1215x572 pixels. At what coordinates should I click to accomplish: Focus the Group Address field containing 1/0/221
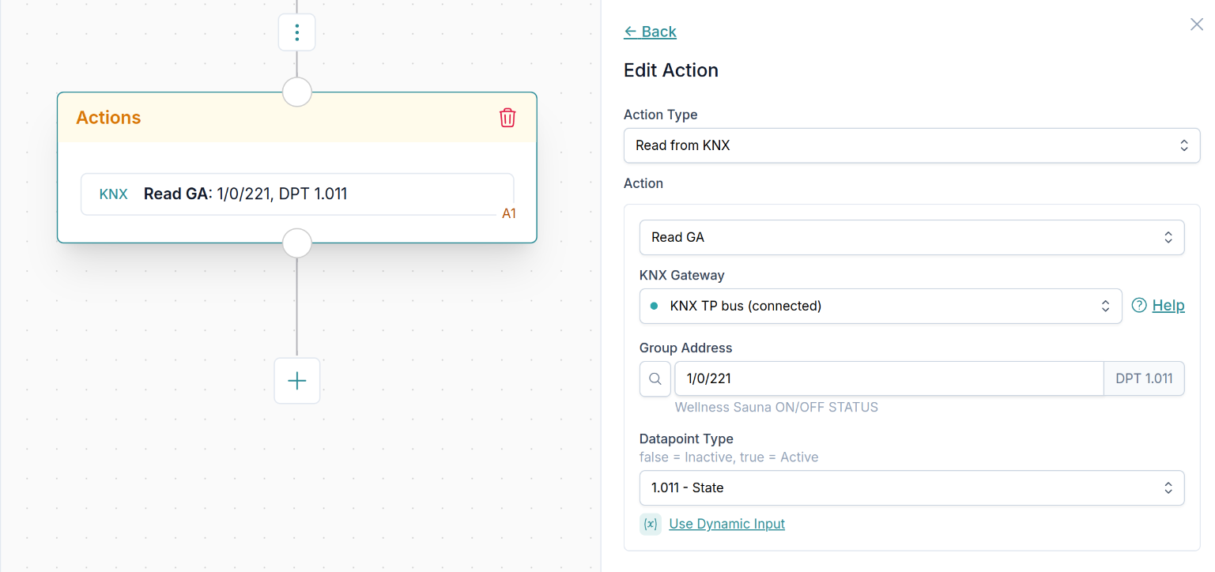888,378
